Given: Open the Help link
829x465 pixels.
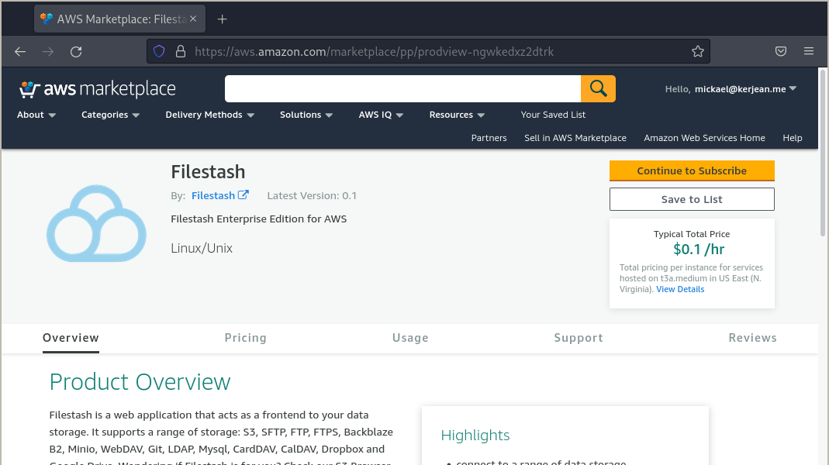Looking at the screenshot, I should click(793, 138).
